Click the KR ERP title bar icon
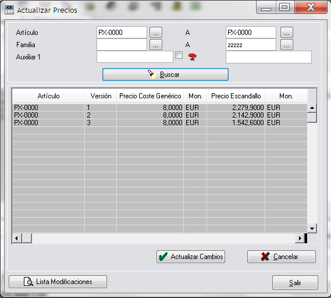 (x=9, y=10)
